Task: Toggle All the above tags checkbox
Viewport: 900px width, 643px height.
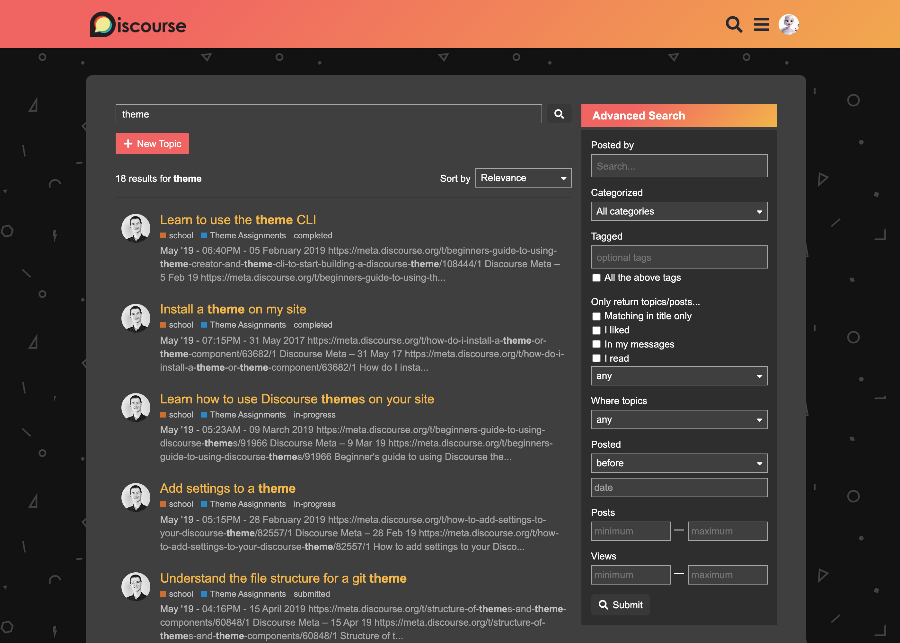Action: pyautogui.click(x=596, y=278)
